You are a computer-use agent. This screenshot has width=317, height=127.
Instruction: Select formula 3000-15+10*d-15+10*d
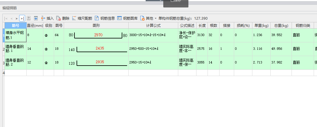[153, 35]
